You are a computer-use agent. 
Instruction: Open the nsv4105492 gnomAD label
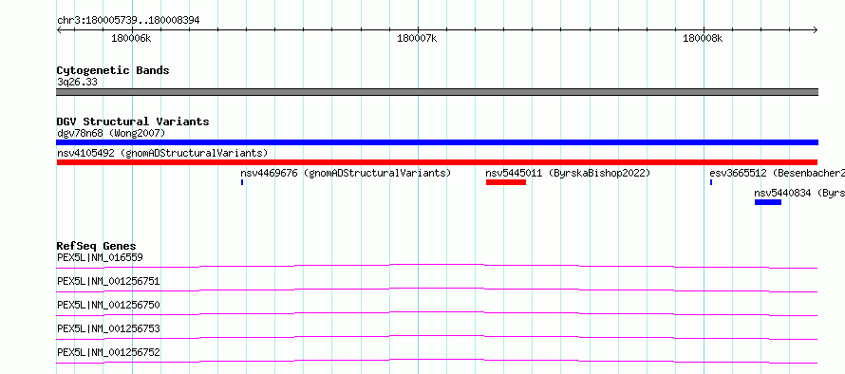pos(162,153)
